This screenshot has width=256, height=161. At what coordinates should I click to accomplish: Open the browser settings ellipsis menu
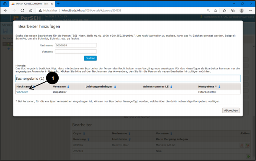pos(250,10)
